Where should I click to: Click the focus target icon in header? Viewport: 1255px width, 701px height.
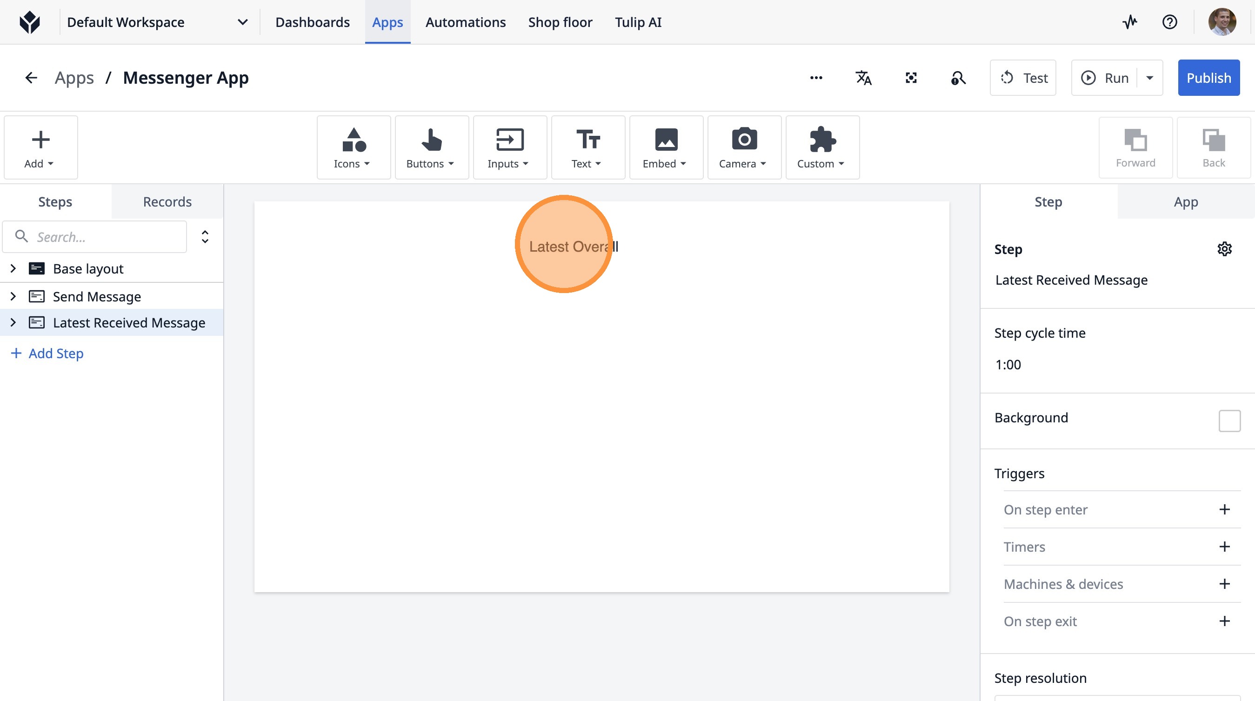click(911, 78)
